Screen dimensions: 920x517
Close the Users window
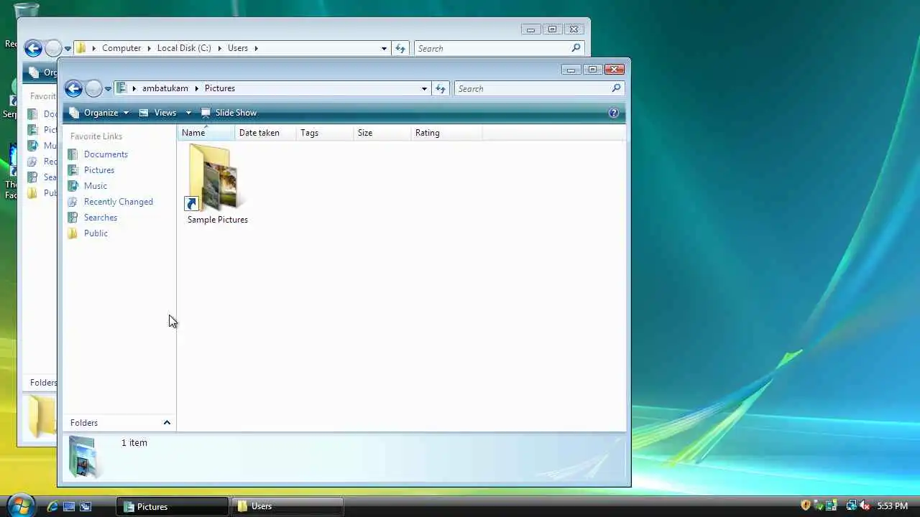(574, 29)
